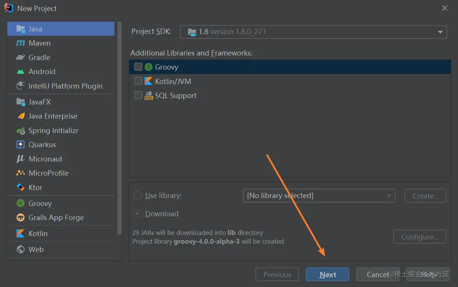
Task: Select Micronaut in project type list
Action: 61,159
